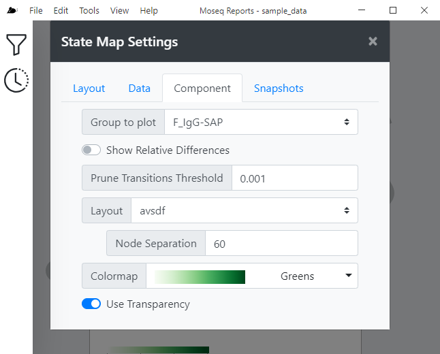The height and width of the screenshot is (354, 440).
Task: Open the View menu
Action: tap(120, 11)
